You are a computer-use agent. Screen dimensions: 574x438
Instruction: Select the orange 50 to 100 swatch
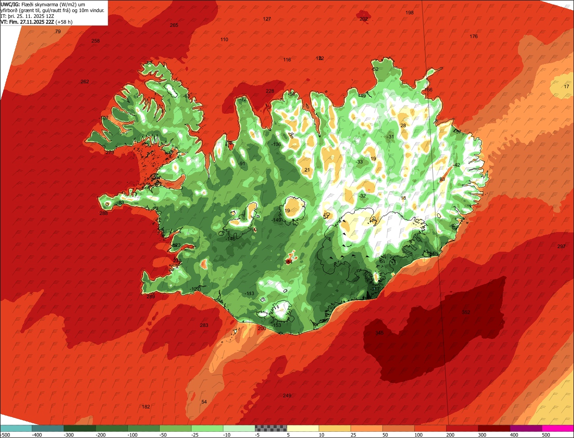(x=398, y=429)
